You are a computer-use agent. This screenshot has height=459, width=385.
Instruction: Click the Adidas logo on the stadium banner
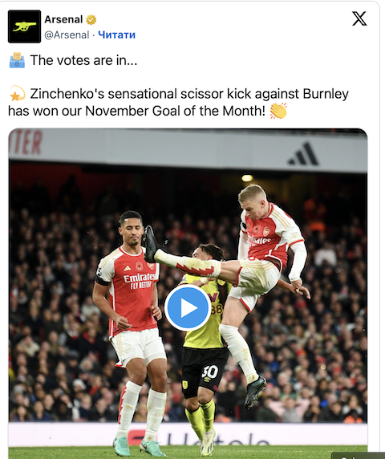click(x=303, y=154)
